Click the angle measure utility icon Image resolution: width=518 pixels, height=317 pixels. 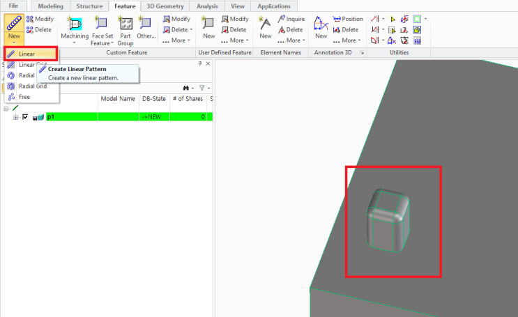tap(374, 30)
